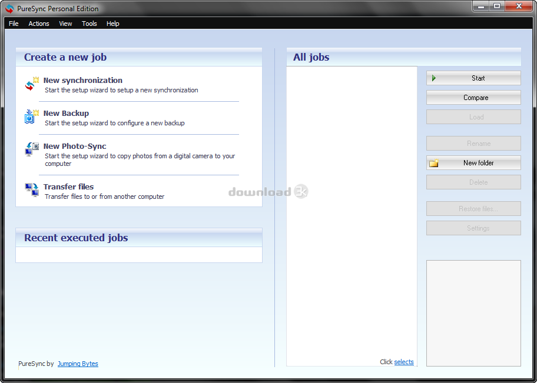Viewport: 537px width, 383px height.
Task: Click the New Backup safe icon
Action: 32,116
